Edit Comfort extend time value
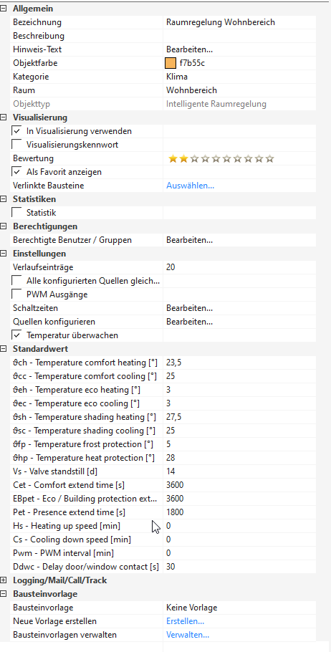 [x=239, y=485]
